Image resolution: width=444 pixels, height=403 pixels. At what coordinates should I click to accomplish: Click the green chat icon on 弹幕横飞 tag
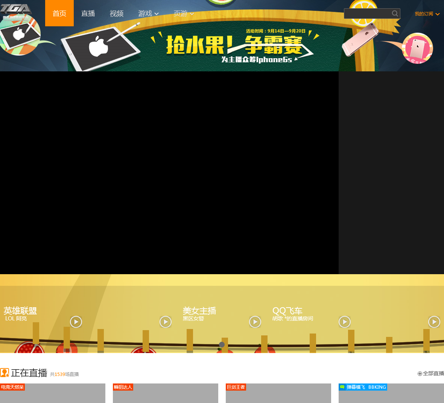pyautogui.click(x=342, y=387)
